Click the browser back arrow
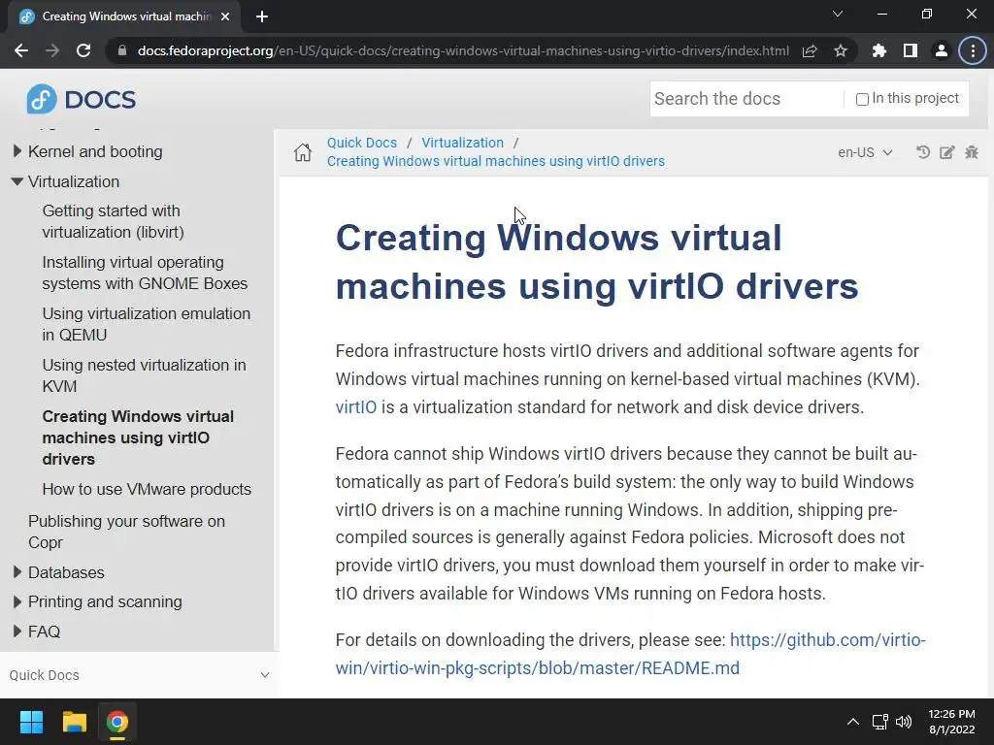Viewport: 994px width, 745px height. click(x=21, y=50)
